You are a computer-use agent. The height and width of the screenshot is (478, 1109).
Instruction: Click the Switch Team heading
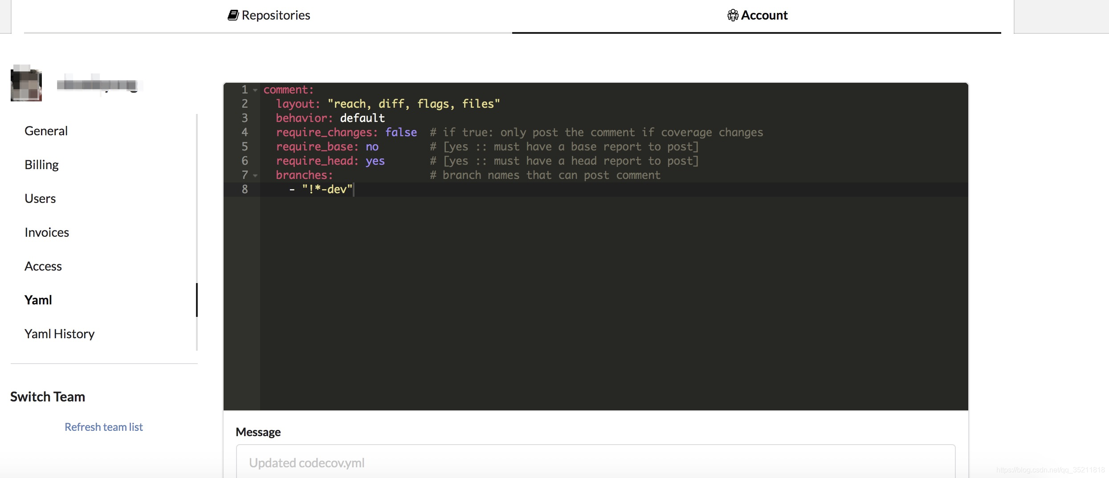(48, 397)
